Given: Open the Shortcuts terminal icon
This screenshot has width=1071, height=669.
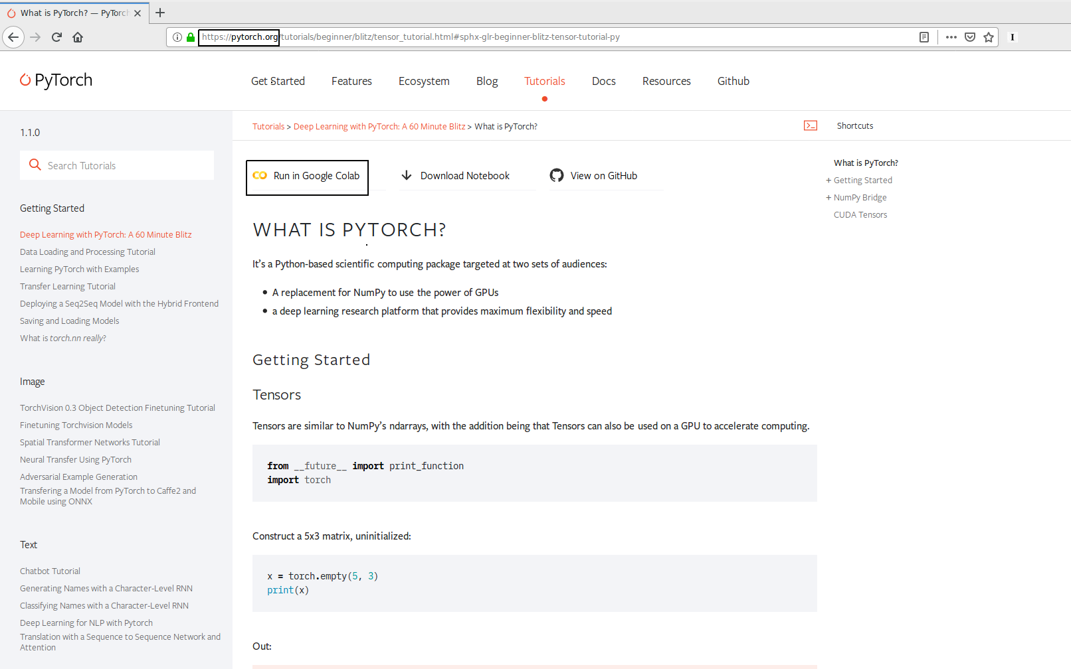Looking at the screenshot, I should [x=810, y=125].
